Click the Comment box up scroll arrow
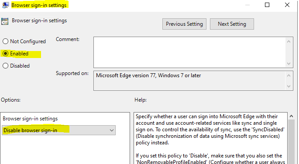This screenshot has width=299, height=164. pyautogui.click(x=289, y=41)
